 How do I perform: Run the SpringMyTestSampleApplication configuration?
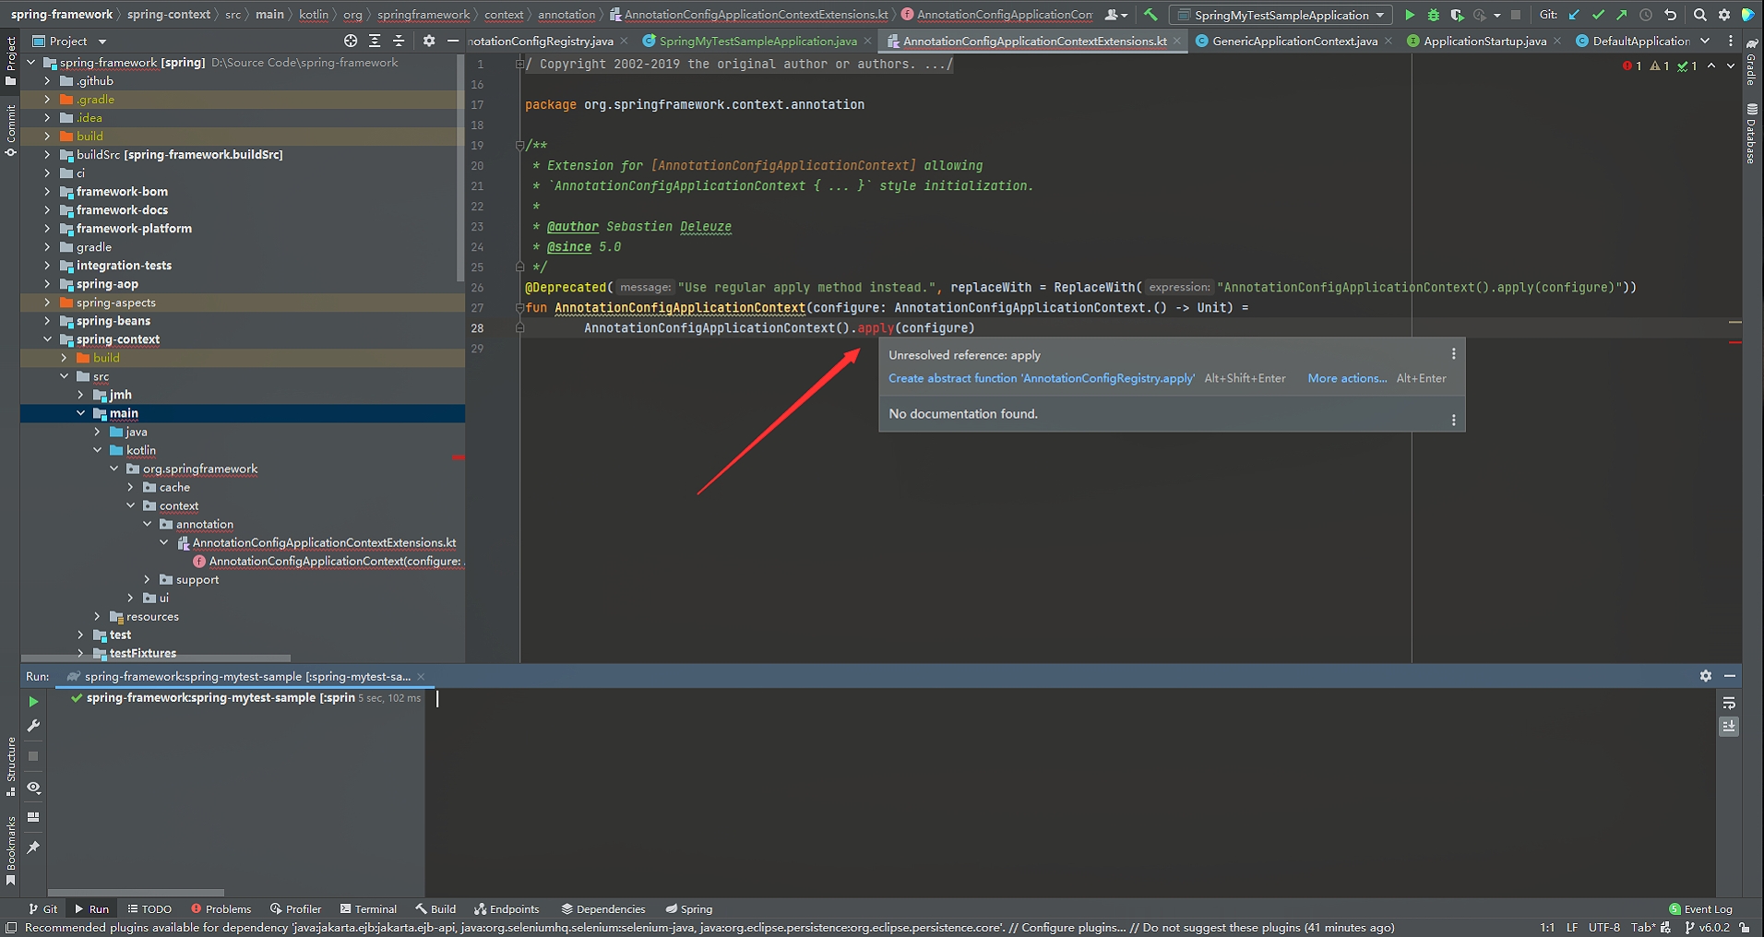point(1409,15)
